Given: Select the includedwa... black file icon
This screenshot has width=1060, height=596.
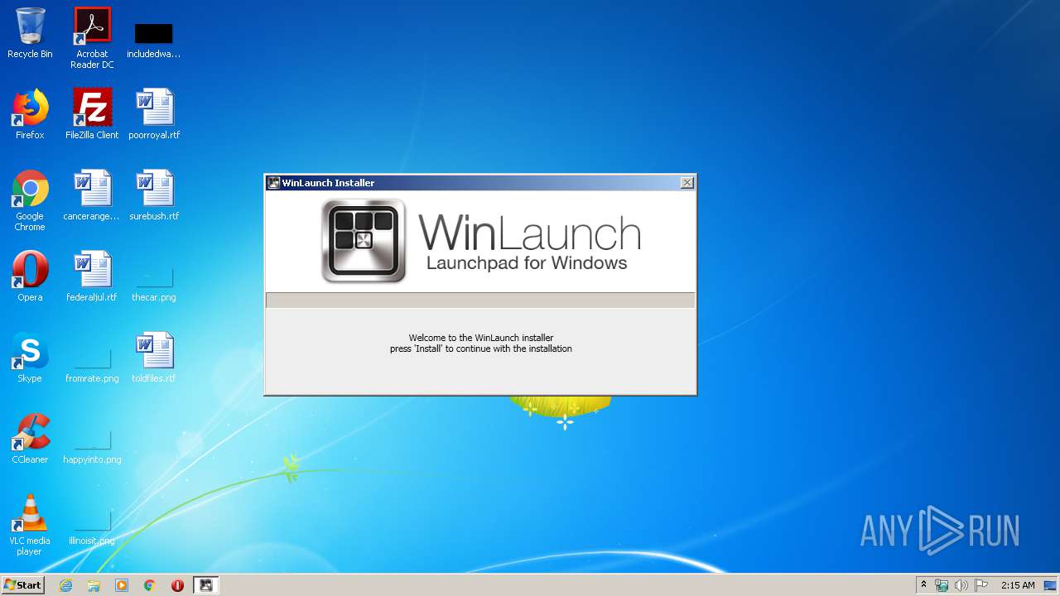Looking at the screenshot, I should [153, 40].
